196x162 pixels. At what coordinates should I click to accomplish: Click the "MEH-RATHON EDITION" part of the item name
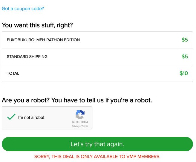pyautogui.click(x=58, y=40)
